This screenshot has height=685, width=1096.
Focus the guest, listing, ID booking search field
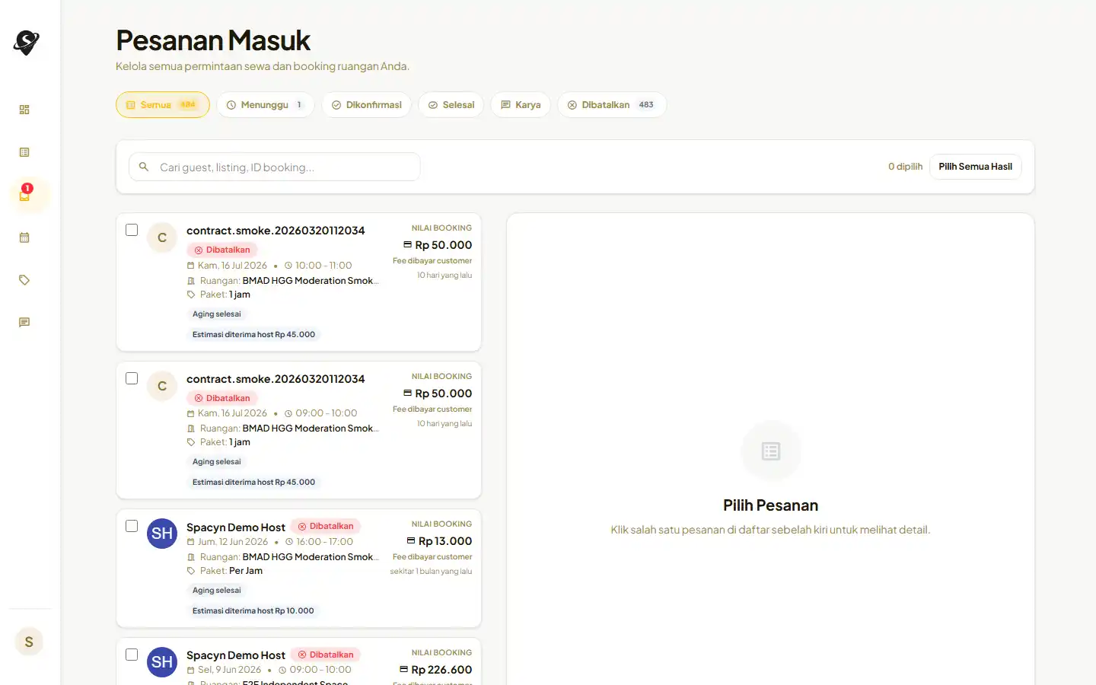point(275,167)
